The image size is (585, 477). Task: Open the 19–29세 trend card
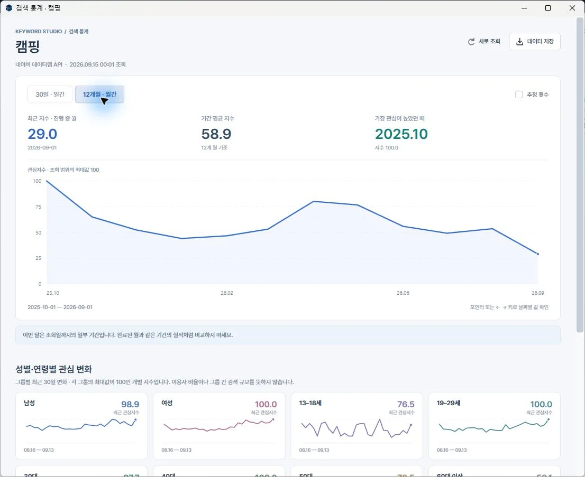coord(495,426)
